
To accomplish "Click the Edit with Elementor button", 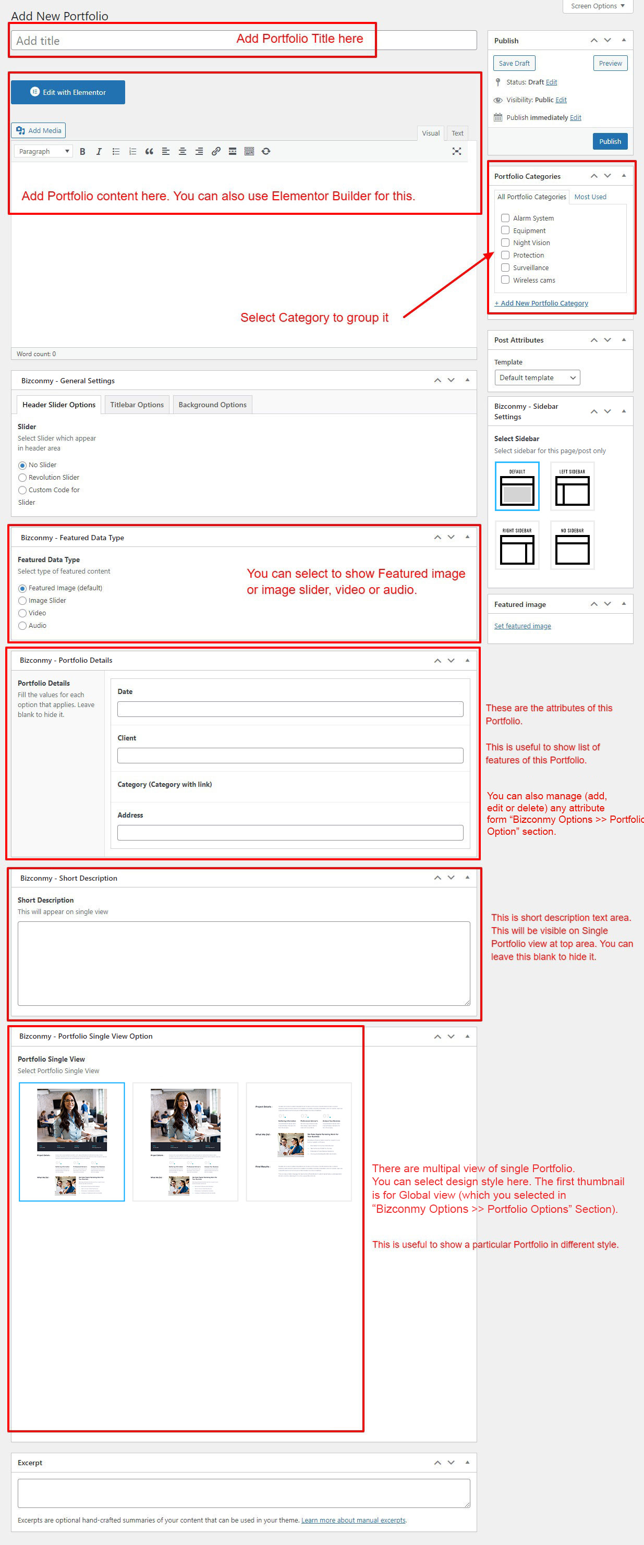I will [x=68, y=92].
